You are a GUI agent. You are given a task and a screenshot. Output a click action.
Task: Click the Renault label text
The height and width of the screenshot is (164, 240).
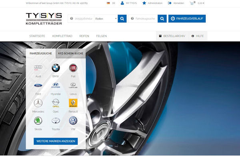pyautogui.click(x=73, y=112)
